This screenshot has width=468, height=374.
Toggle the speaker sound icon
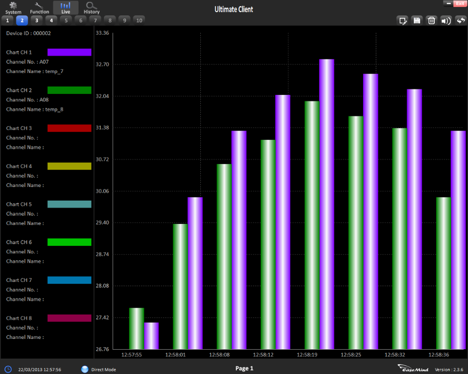click(446, 20)
